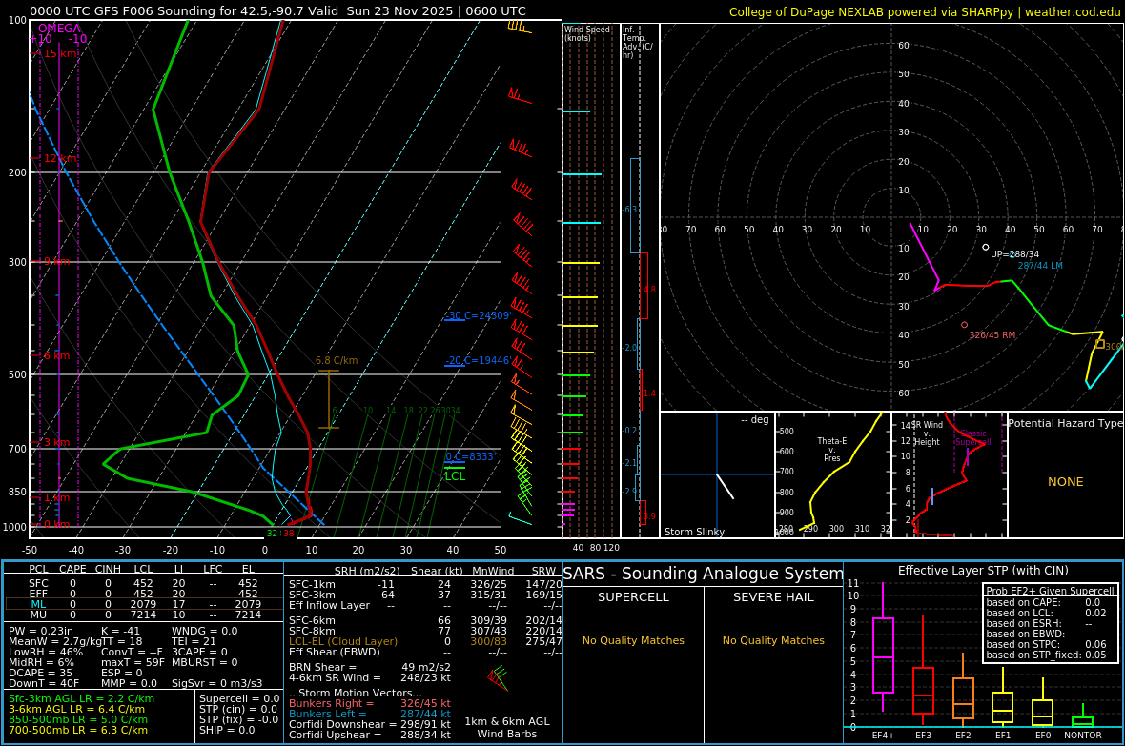Screen dimensions: 1125x746
Task: Click the Bunkers Left = 287/44 kt line
Action: click(x=370, y=714)
